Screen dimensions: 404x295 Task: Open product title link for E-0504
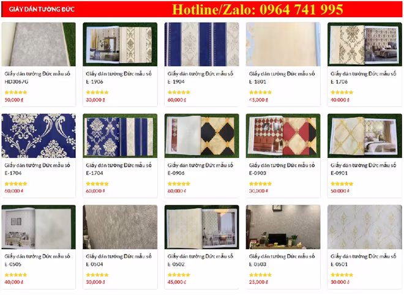pyautogui.click(x=119, y=260)
